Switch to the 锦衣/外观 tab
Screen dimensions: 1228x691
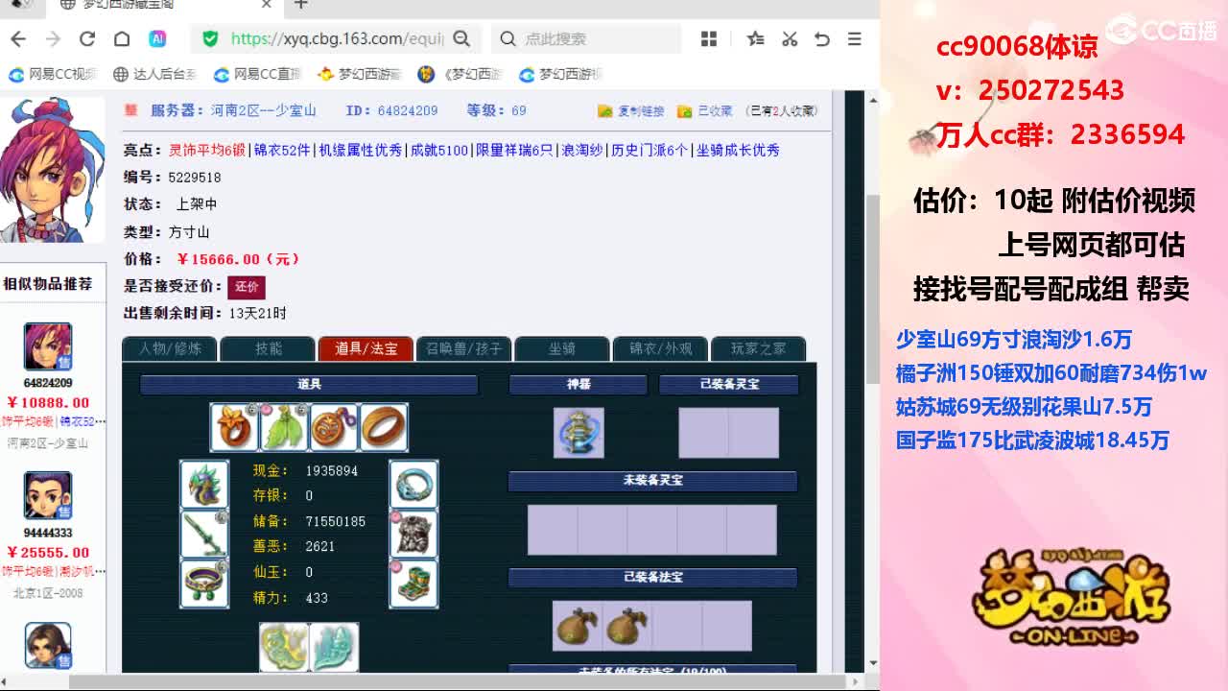coord(660,349)
